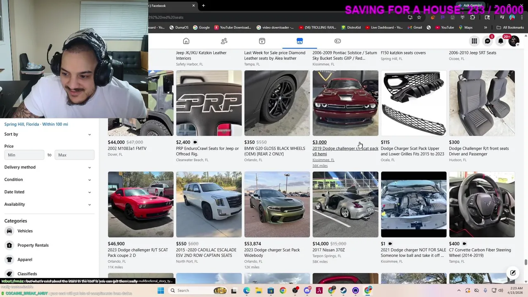528x297 pixels.
Task: Click the Vehicles category car icon
Action: click(x=9, y=231)
